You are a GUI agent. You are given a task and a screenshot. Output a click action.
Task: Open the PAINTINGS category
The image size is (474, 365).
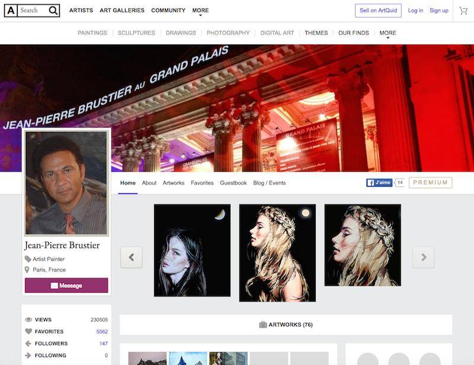click(92, 33)
